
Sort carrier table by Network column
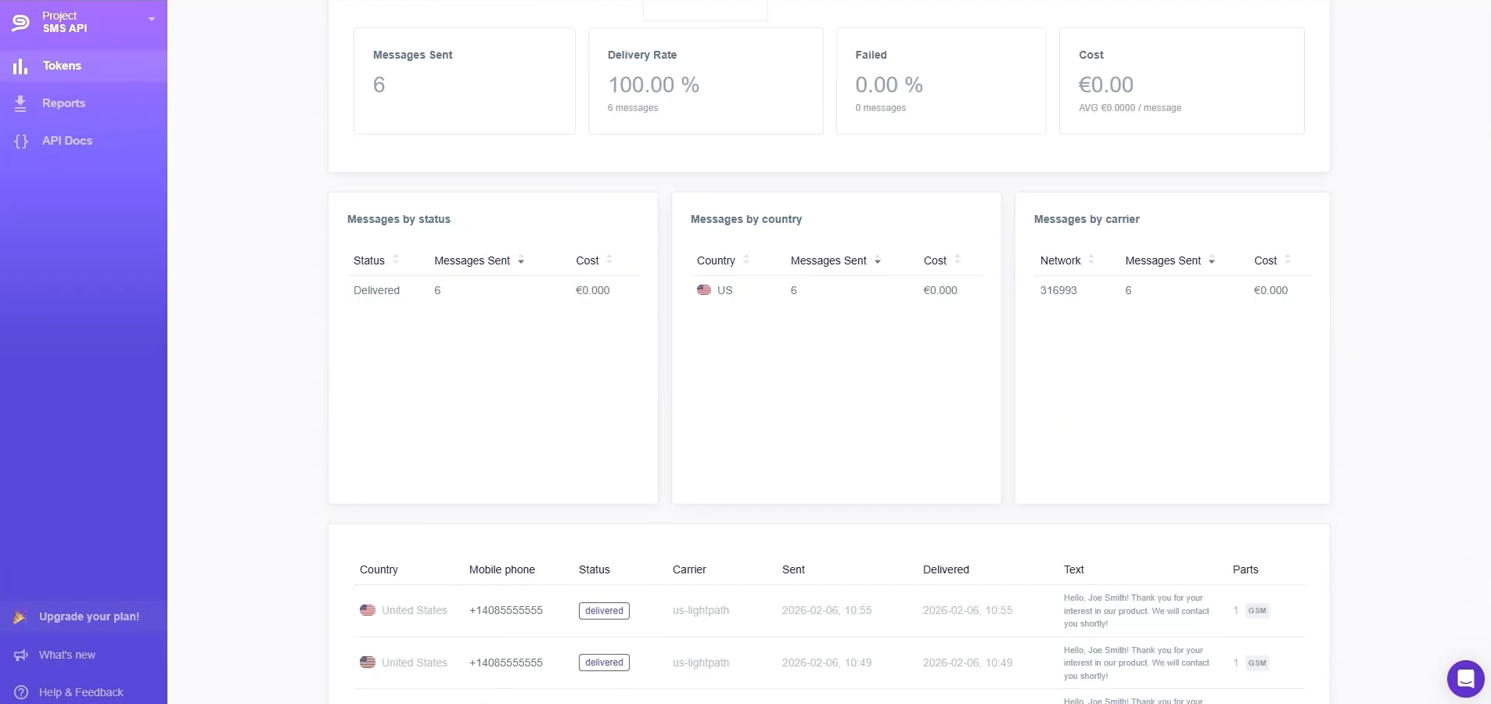tap(1067, 260)
